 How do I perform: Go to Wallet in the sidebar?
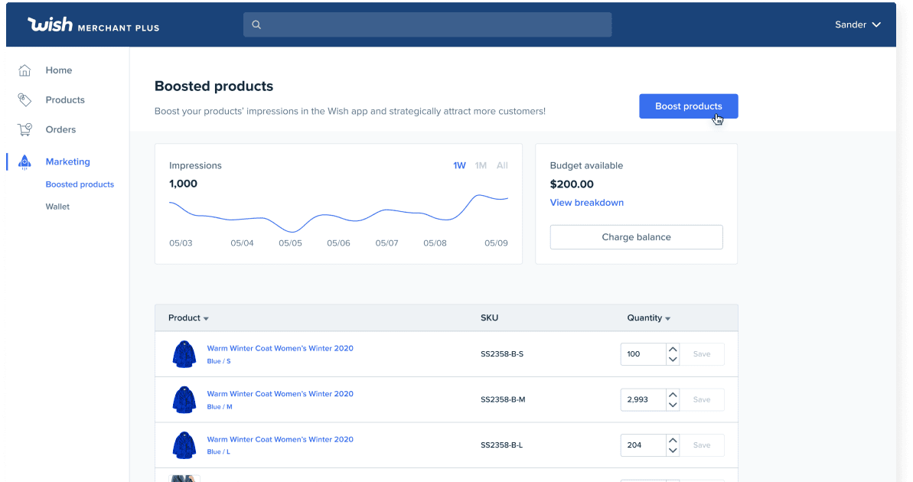57,207
